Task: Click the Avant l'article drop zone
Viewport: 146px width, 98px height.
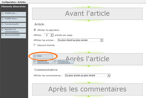Action: [87, 14]
